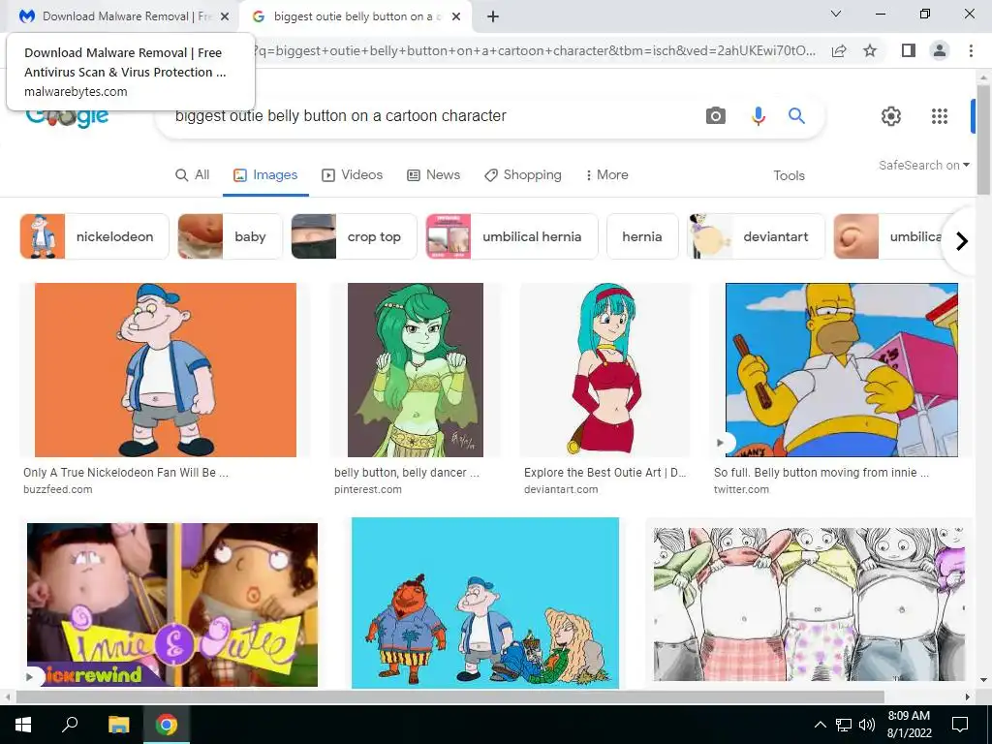
Task: Open Chrome three-dot menu
Action: tap(971, 50)
